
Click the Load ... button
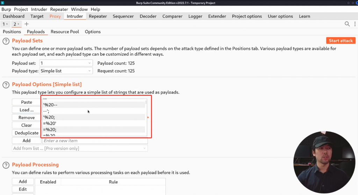(27, 110)
